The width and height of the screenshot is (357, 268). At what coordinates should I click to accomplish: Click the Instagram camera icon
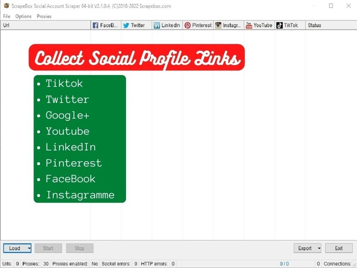click(218, 25)
